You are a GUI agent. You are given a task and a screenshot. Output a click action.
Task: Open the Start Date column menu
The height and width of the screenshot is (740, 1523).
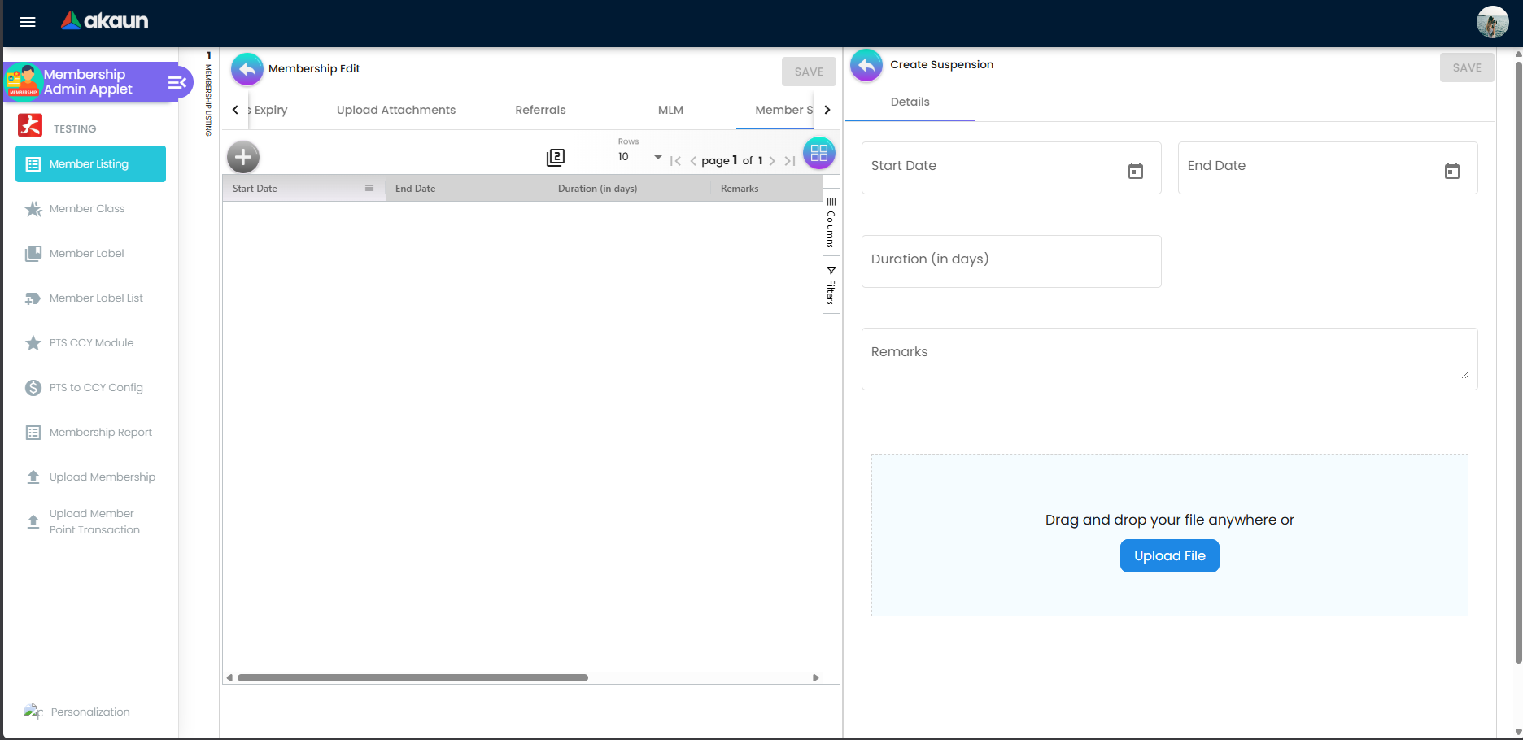point(369,188)
